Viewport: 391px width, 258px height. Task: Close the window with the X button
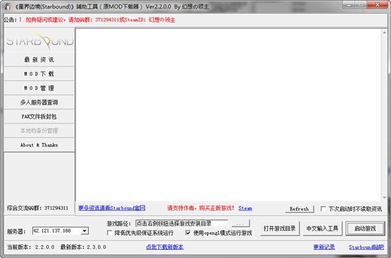[x=377, y=5]
